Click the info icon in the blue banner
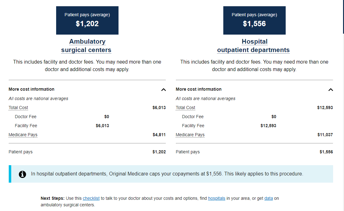Image resolution: width=344 pixels, height=211 pixels. pos(22,174)
